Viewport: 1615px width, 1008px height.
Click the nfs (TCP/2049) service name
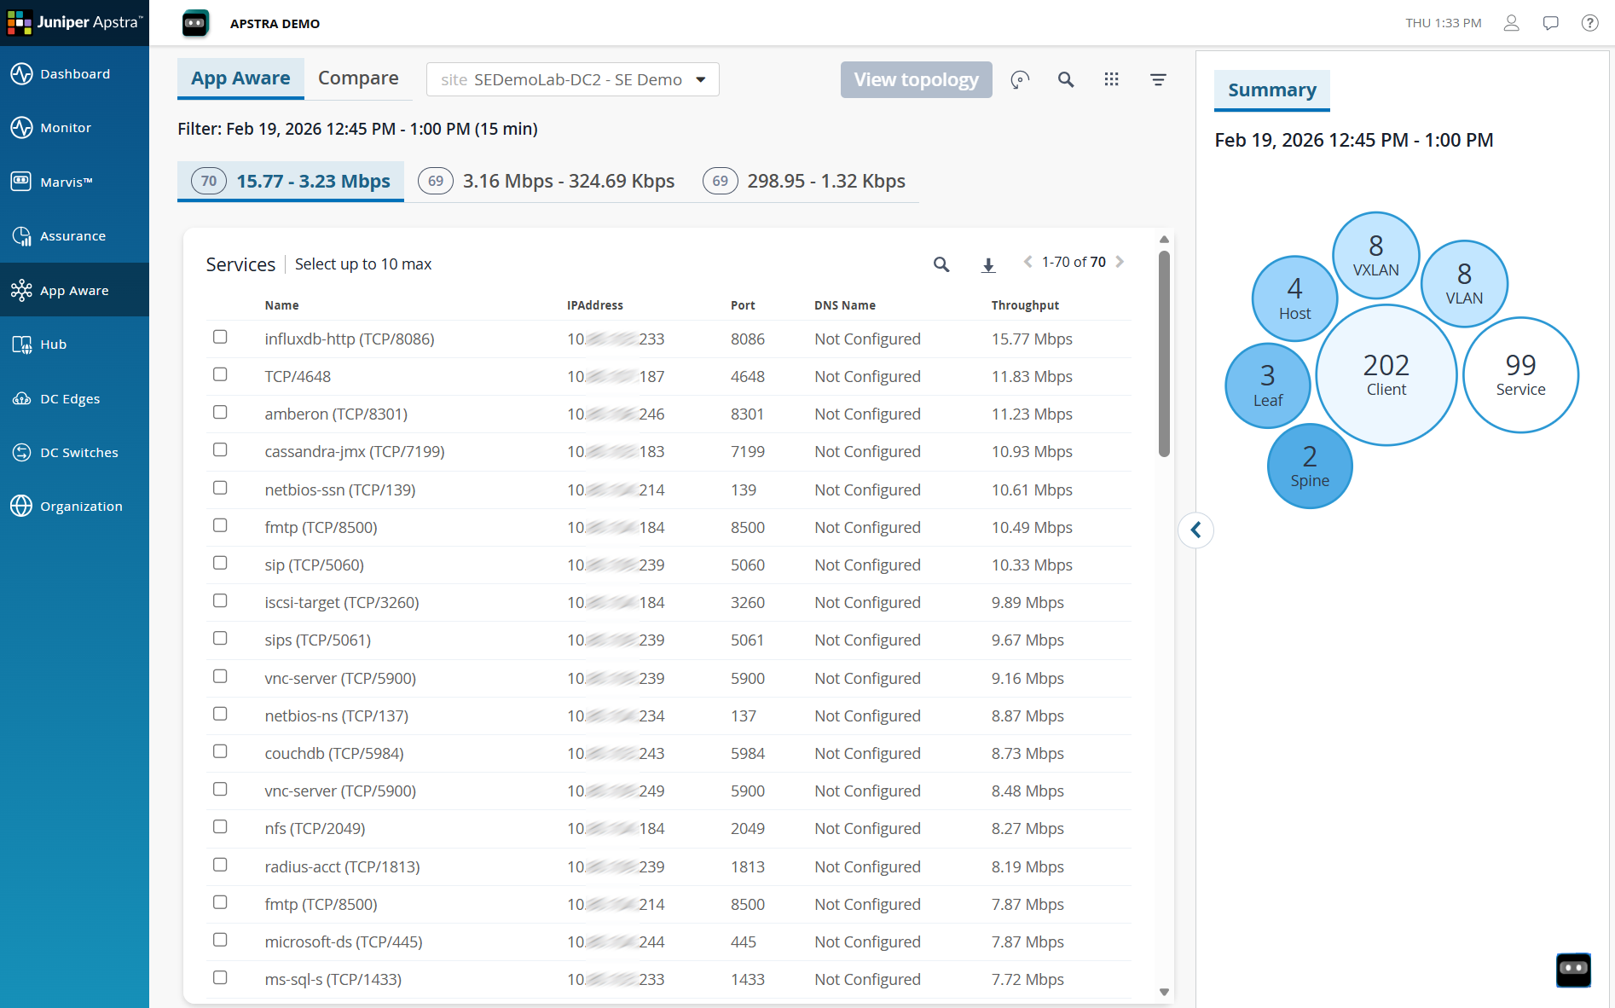[x=315, y=829]
